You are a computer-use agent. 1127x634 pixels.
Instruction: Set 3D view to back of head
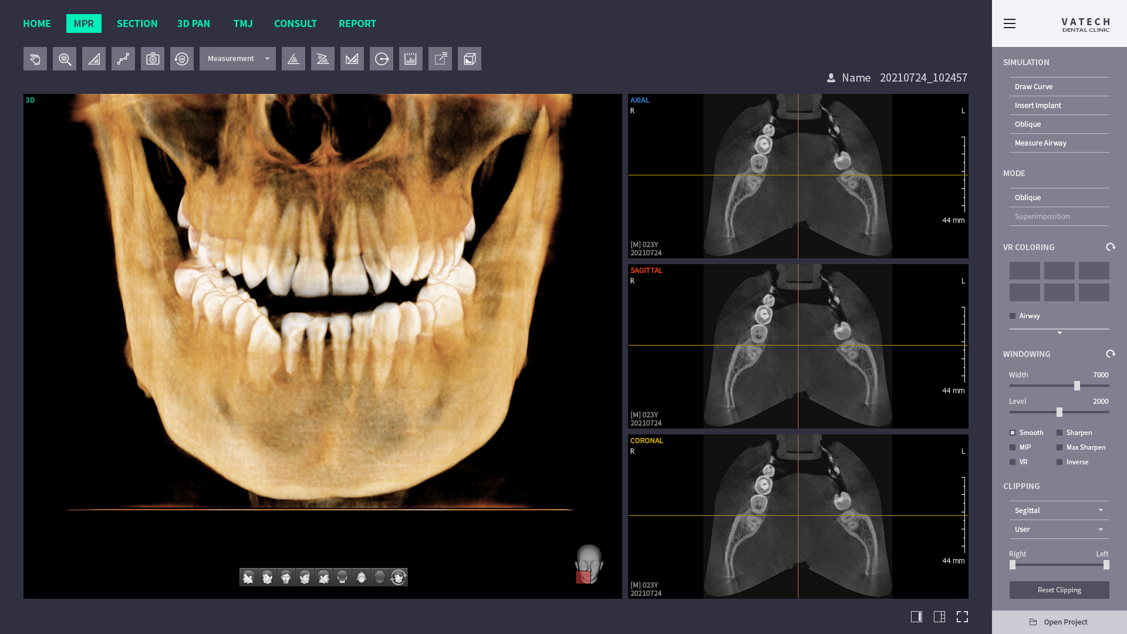coord(342,577)
